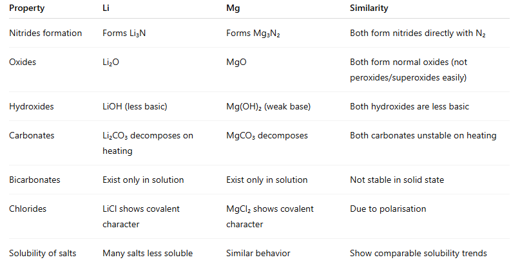The height and width of the screenshot is (271, 520).
Task: Click the Not stable in solid state cell
Action: coord(396,180)
